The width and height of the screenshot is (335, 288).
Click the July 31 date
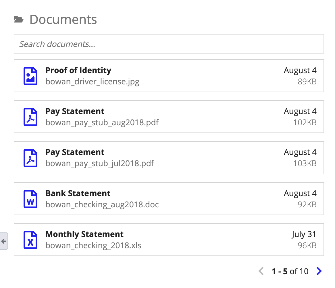[x=304, y=234]
